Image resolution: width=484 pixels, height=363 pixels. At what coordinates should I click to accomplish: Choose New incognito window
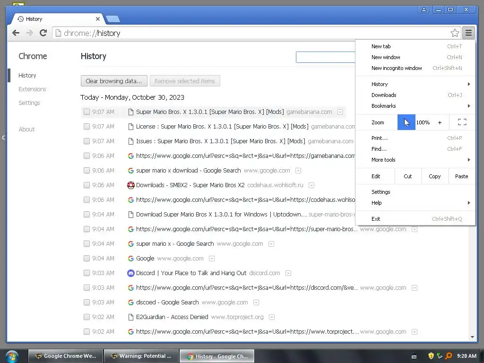tap(415, 68)
